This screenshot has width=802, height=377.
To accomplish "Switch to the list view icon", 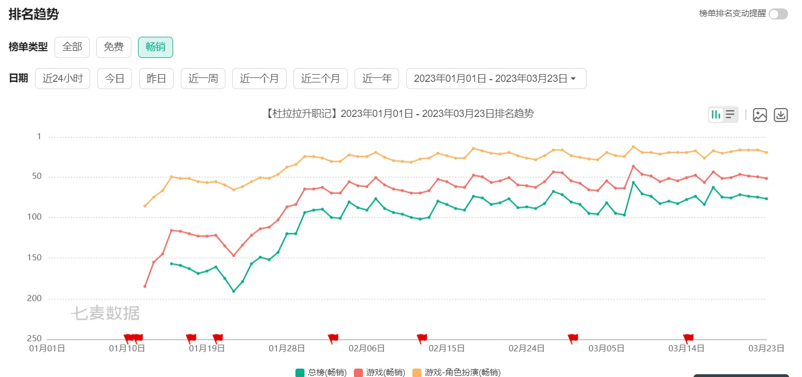I will point(730,115).
